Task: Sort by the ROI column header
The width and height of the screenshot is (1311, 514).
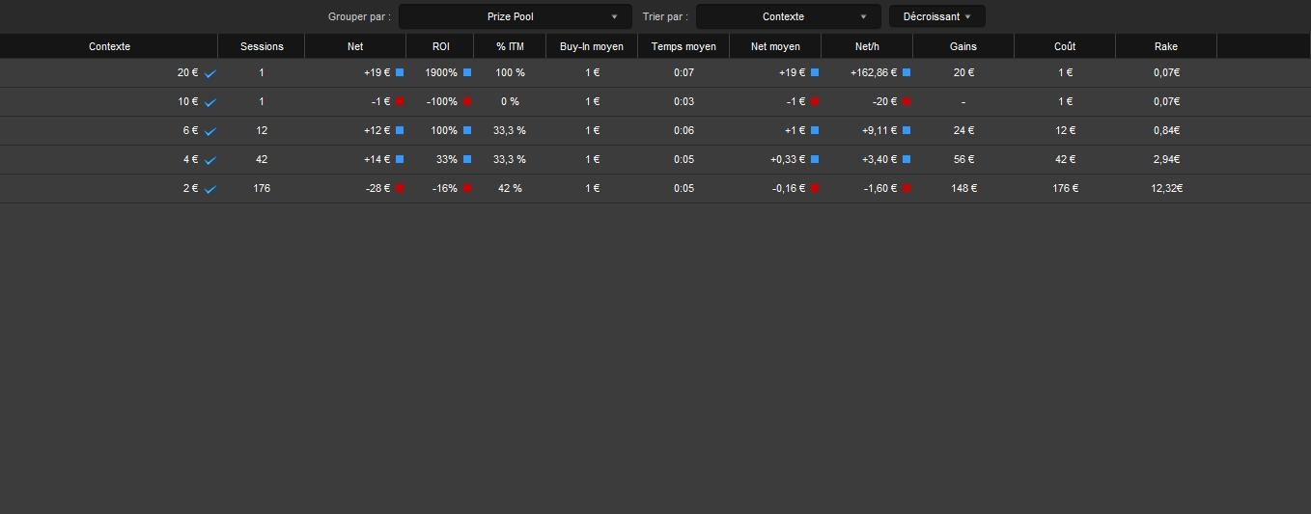Action: tap(440, 46)
